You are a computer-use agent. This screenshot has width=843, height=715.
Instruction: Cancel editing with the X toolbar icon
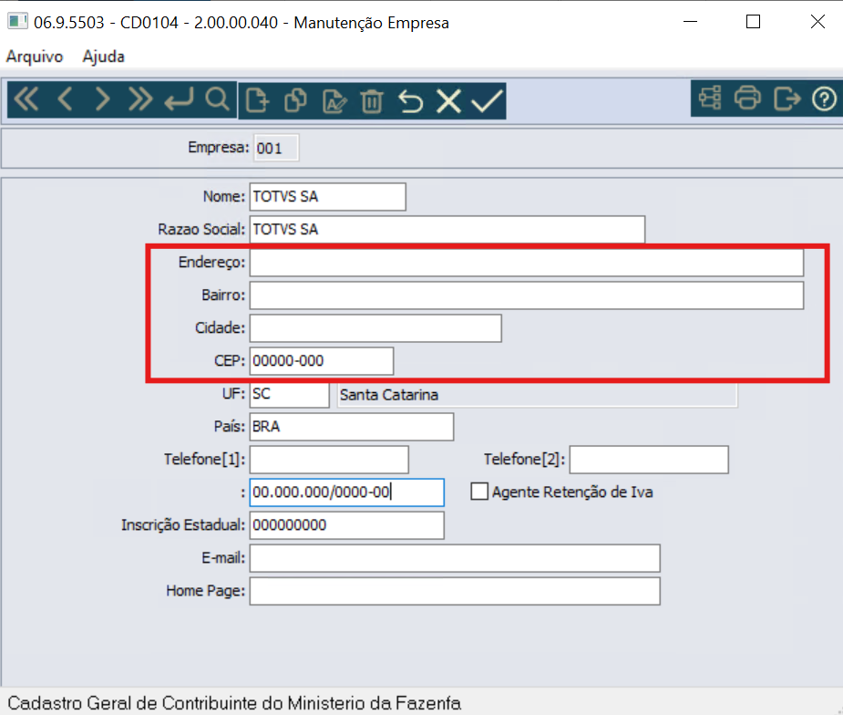coord(449,101)
